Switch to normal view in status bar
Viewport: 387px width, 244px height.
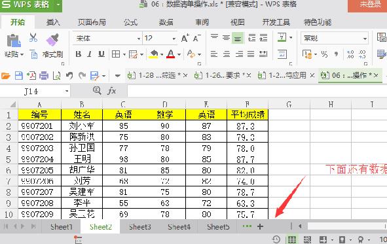point(292,239)
